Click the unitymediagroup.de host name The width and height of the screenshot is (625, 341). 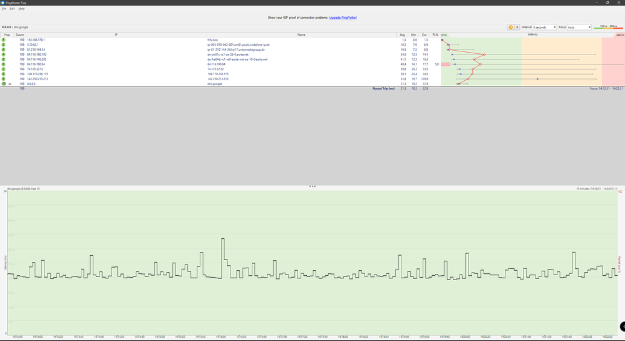[236, 50]
